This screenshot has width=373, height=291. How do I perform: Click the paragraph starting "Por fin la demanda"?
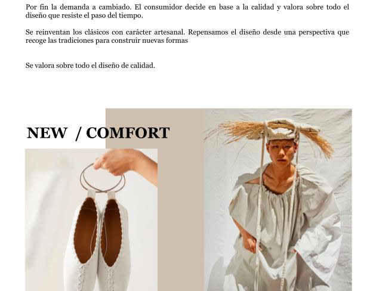tap(187, 11)
